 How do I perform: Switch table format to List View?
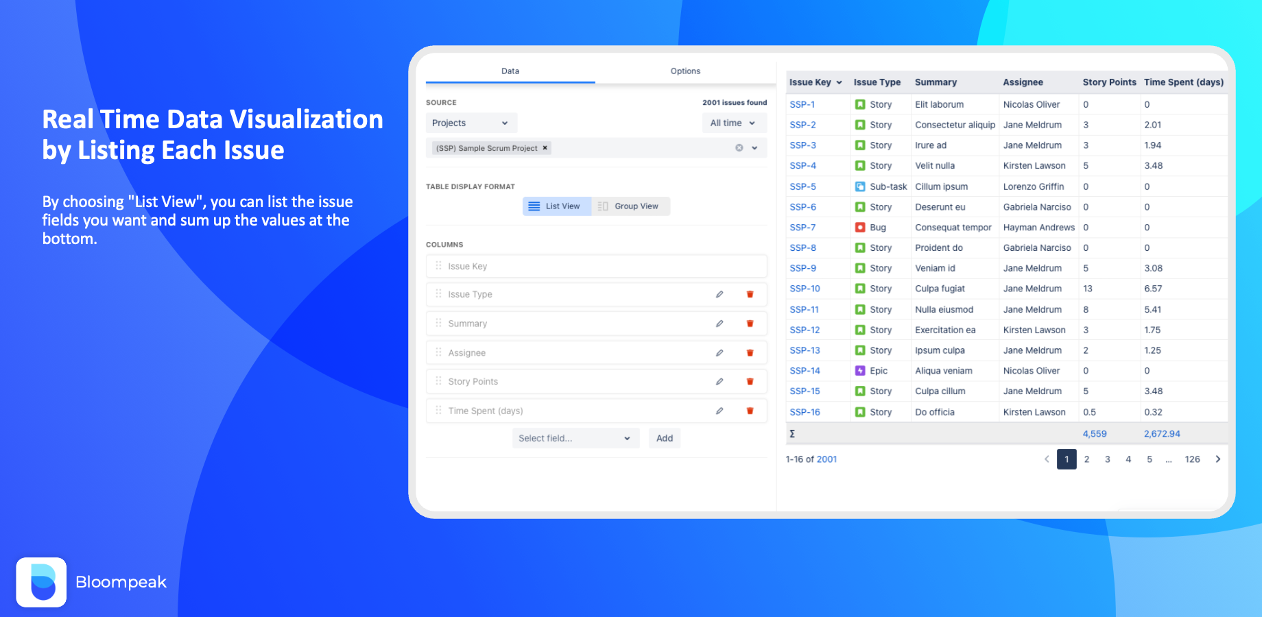pos(557,206)
